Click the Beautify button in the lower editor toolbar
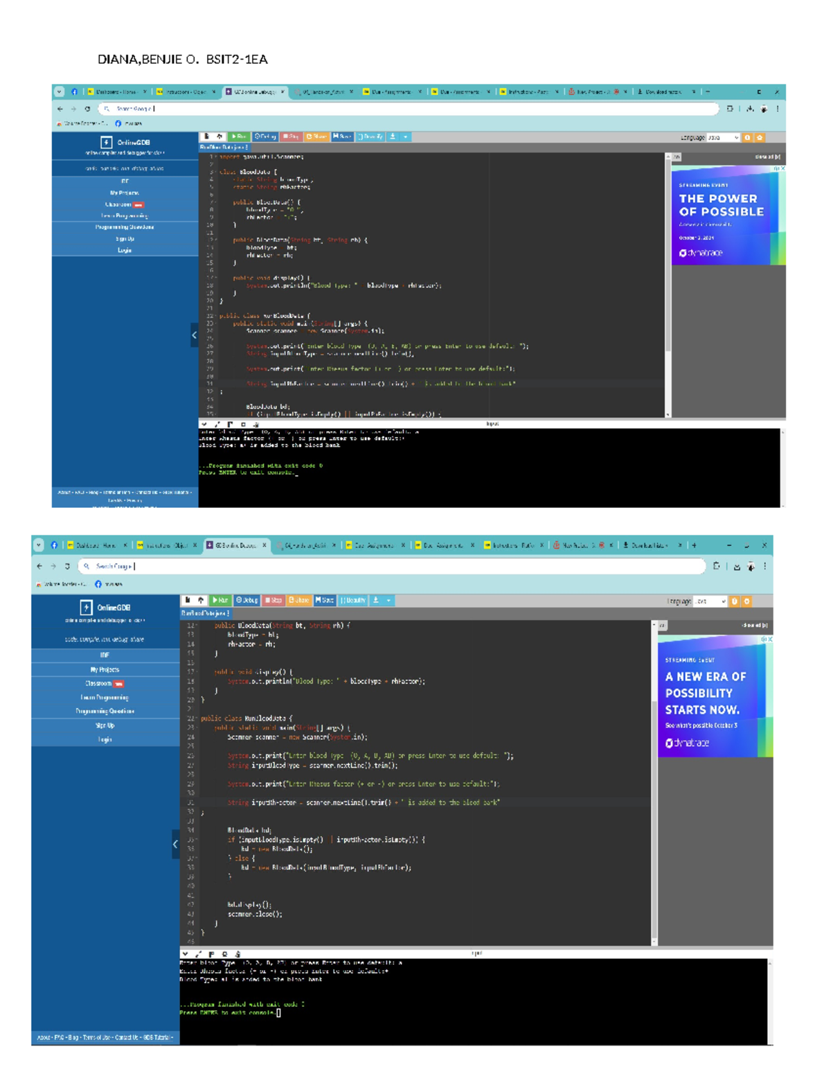 click(x=353, y=600)
